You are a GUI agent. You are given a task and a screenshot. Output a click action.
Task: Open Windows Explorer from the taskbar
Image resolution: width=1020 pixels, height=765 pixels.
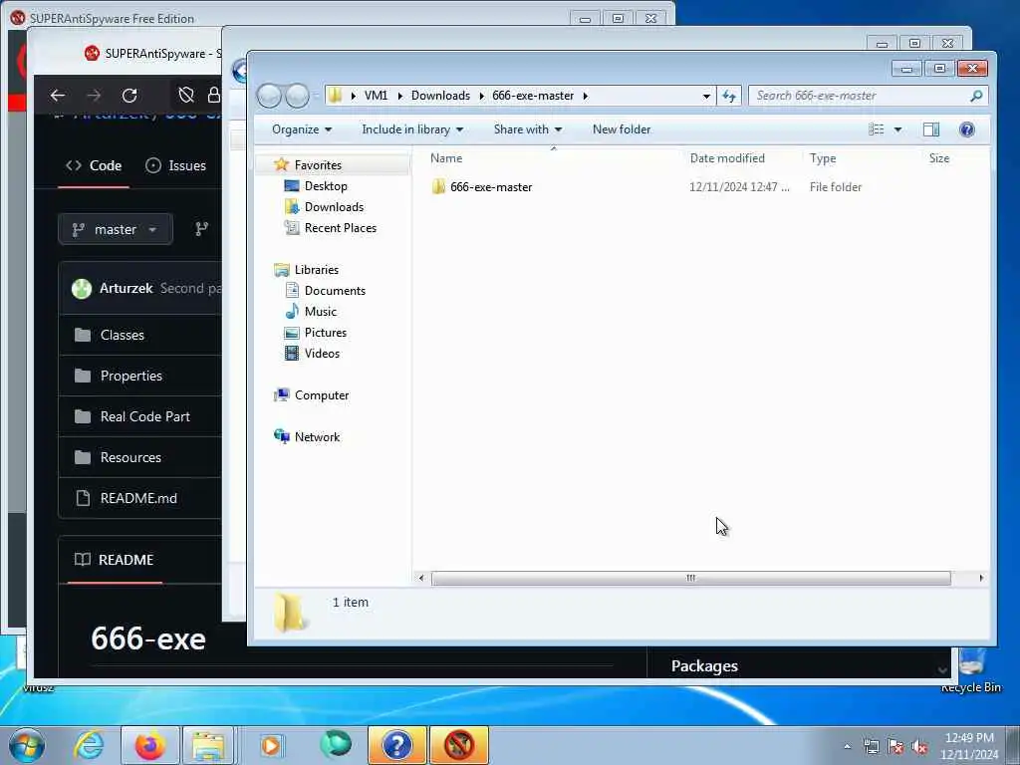click(x=208, y=745)
